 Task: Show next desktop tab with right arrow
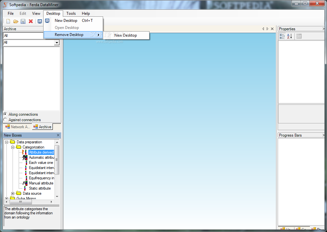[x=268, y=29]
